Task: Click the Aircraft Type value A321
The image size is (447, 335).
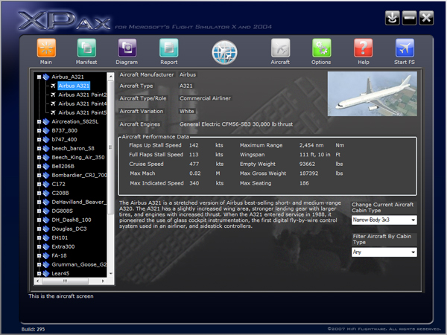Action: pos(186,86)
